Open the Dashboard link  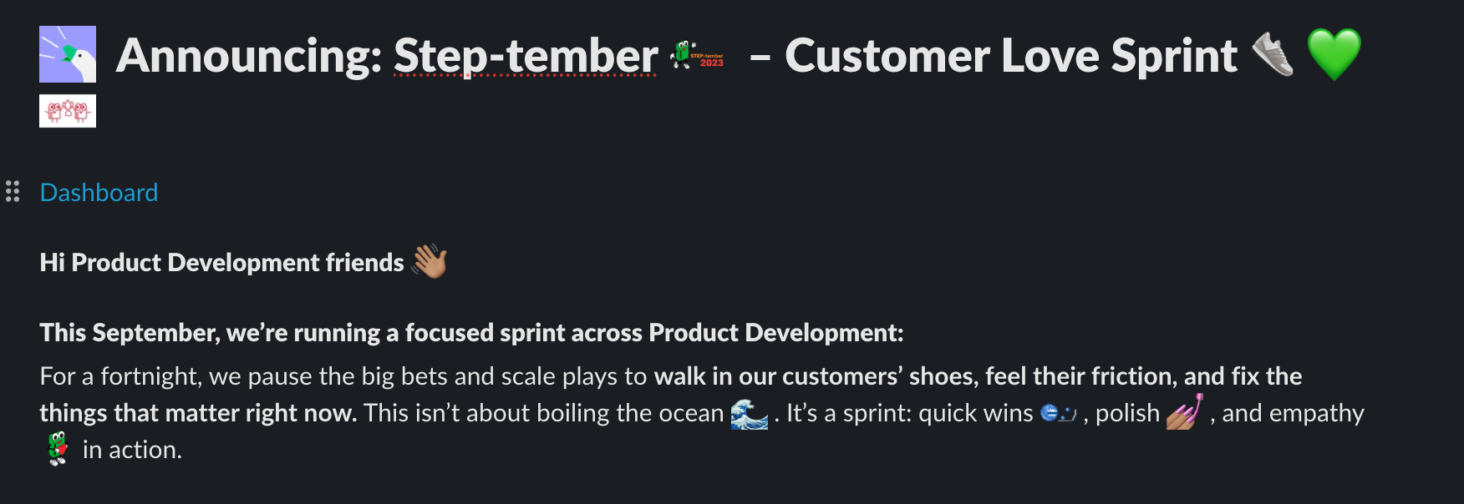click(x=99, y=193)
